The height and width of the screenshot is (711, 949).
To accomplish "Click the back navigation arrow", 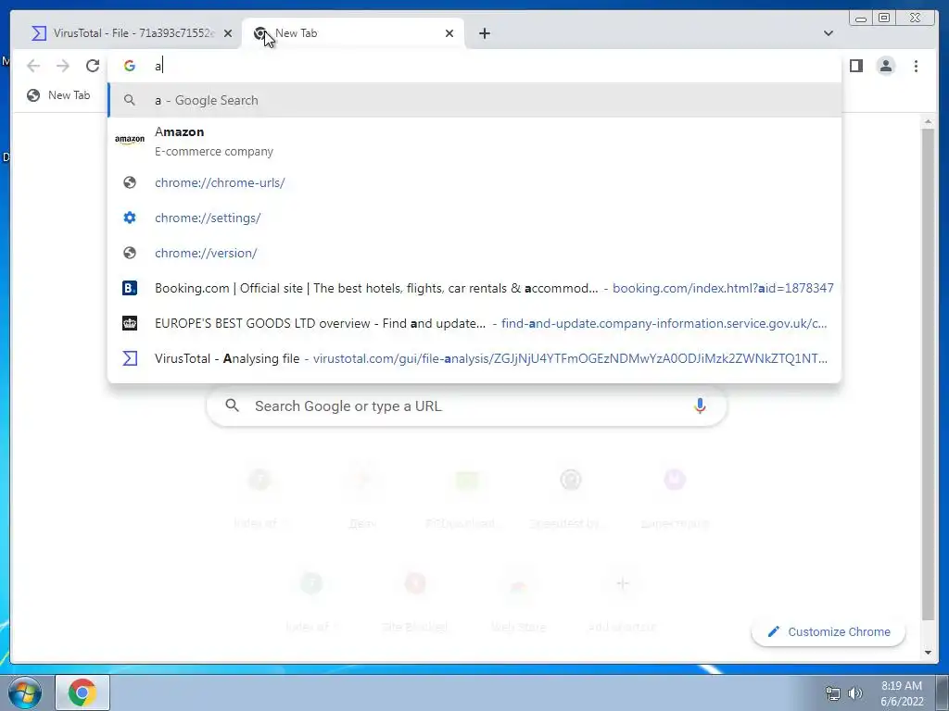I will pos(33,66).
